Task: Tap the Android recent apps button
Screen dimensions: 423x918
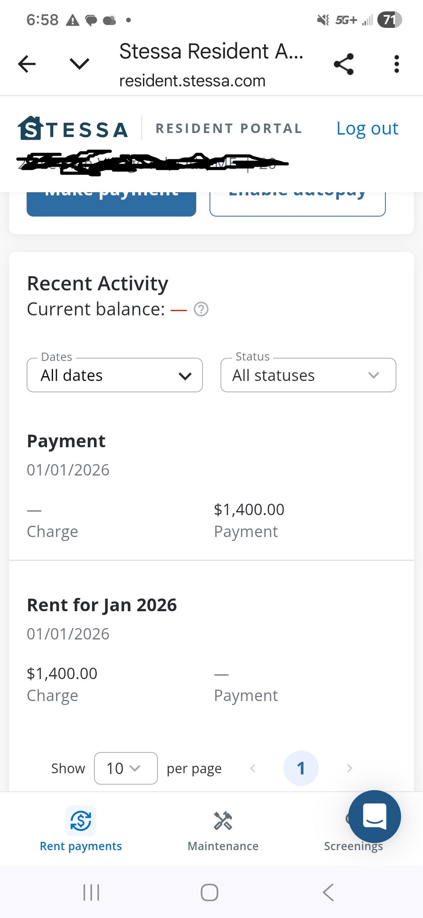Action: pyautogui.click(x=91, y=892)
